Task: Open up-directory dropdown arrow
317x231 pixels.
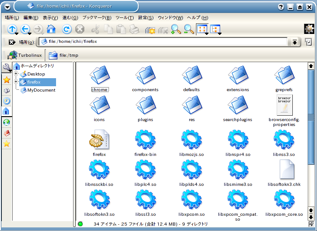Action: (17, 34)
